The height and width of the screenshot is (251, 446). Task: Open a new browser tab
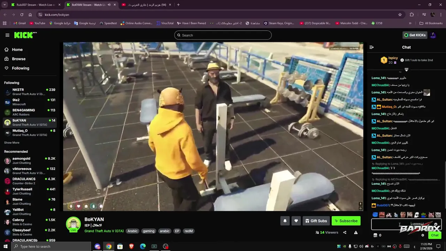(178, 5)
